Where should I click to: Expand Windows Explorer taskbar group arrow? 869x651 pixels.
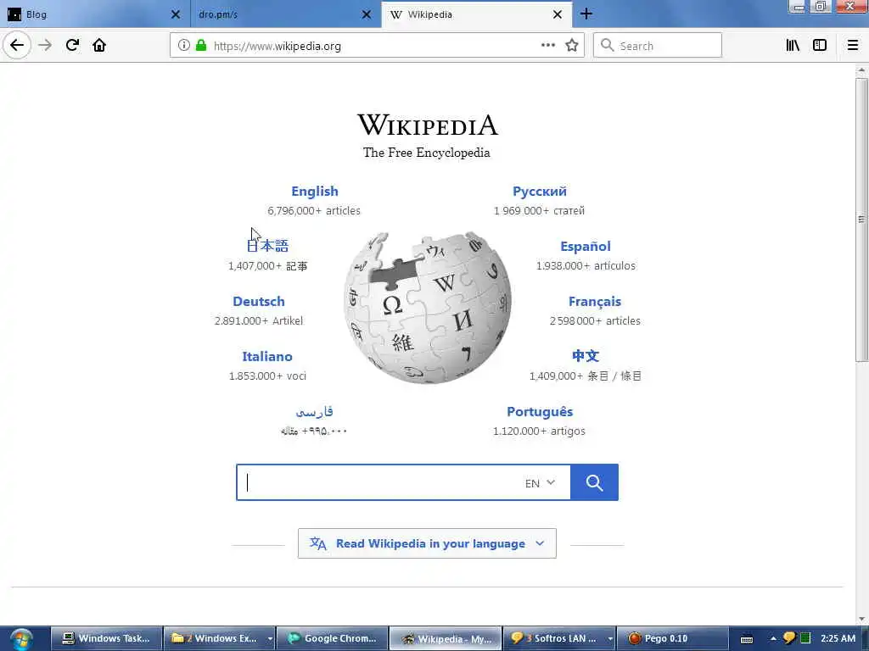270,639
